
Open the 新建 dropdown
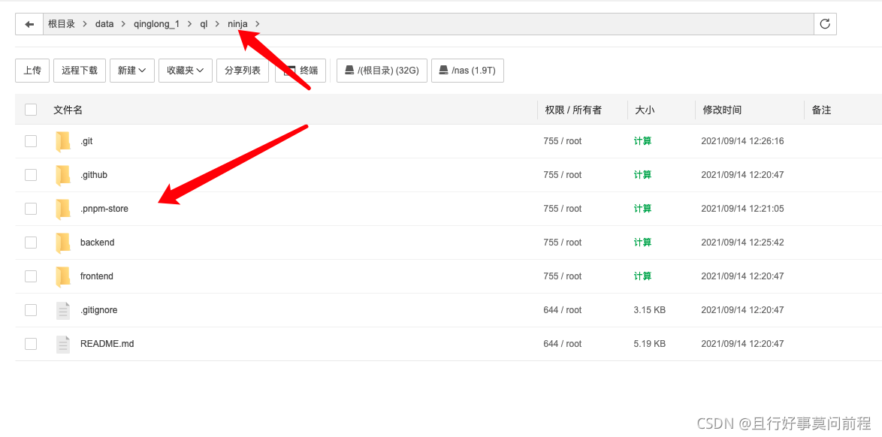click(132, 71)
